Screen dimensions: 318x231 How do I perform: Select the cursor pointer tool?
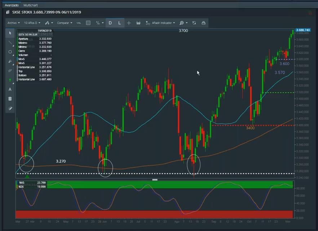10,33
